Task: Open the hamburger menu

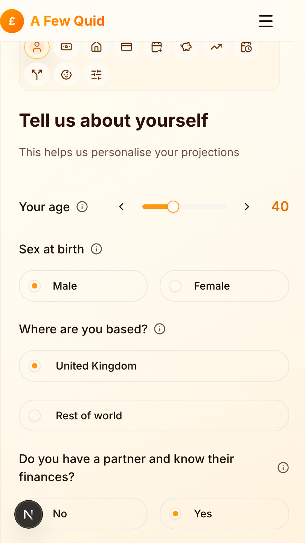Action: pyautogui.click(x=265, y=21)
